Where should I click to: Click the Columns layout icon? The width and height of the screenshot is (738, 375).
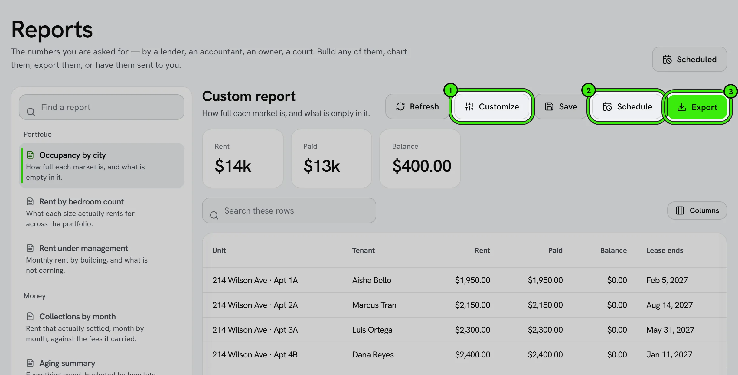[x=680, y=210]
